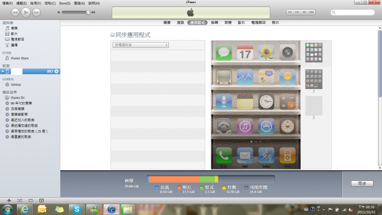Select the Weather sun app icon
The width and height of the screenshot is (382, 215).
point(287,77)
